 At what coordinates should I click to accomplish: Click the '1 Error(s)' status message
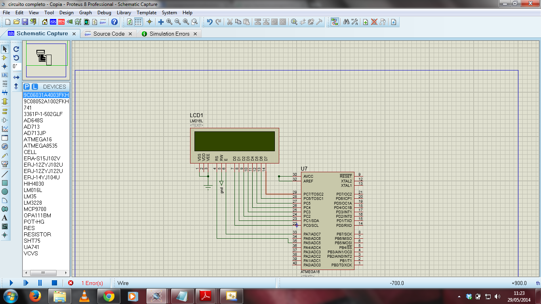click(92, 283)
